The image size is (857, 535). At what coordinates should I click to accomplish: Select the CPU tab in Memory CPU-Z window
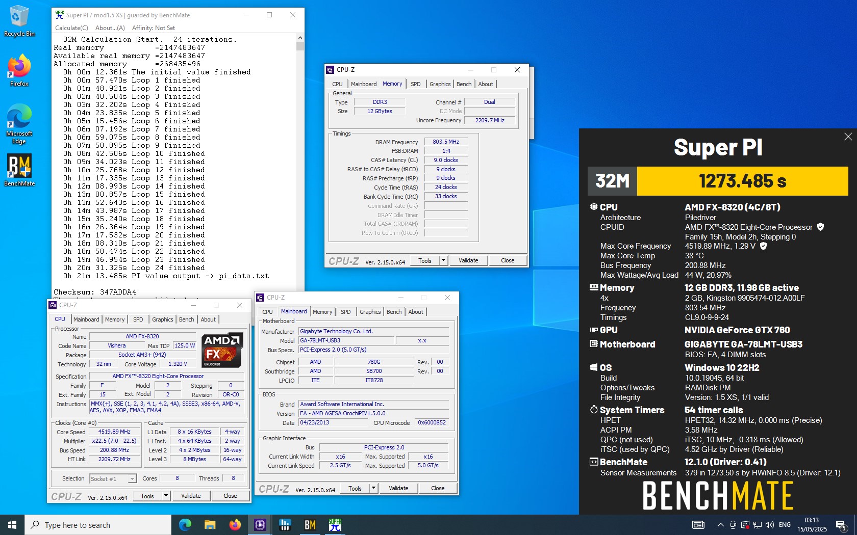pos(338,84)
